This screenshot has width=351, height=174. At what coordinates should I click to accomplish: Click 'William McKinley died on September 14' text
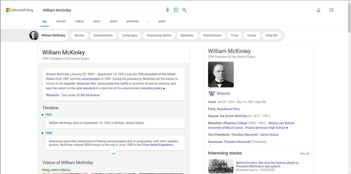pos(97,123)
